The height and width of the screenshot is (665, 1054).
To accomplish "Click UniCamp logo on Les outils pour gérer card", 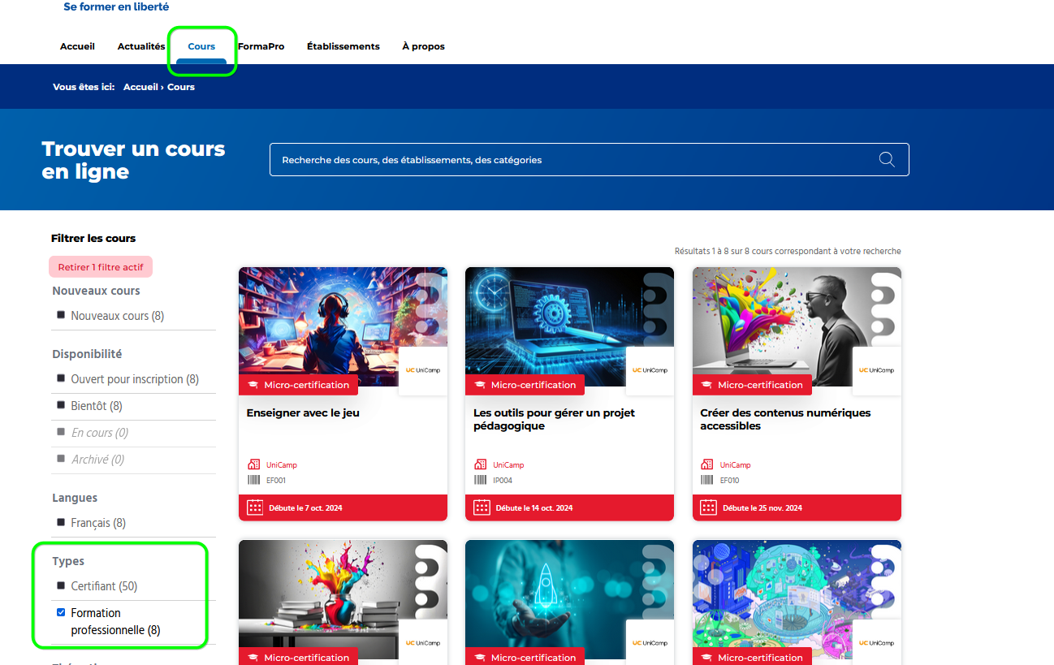I will [650, 370].
